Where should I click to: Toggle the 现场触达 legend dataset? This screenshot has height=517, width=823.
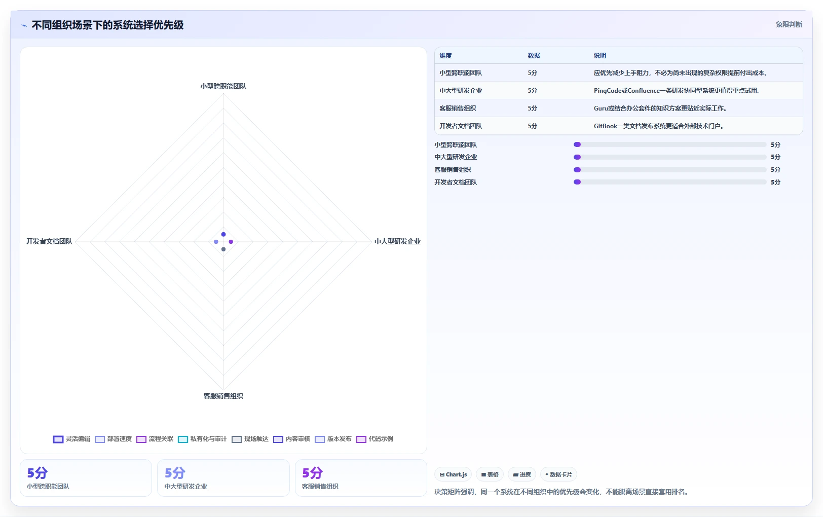click(250, 439)
